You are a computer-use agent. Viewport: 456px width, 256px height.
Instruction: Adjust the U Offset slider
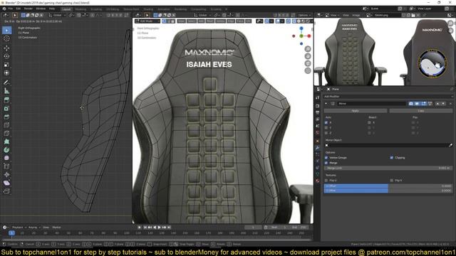388,186
